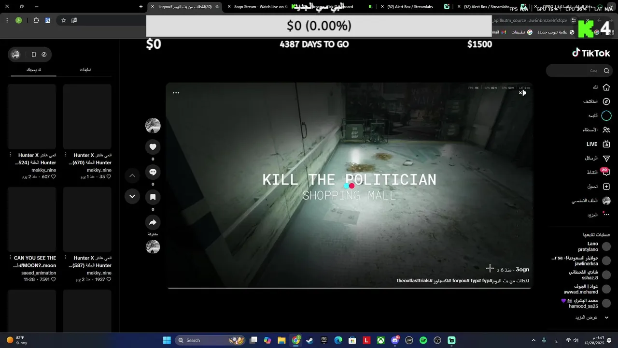Open Hunter X Hunter episode 670 thumbnail
618x348 pixels.
coord(87,116)
